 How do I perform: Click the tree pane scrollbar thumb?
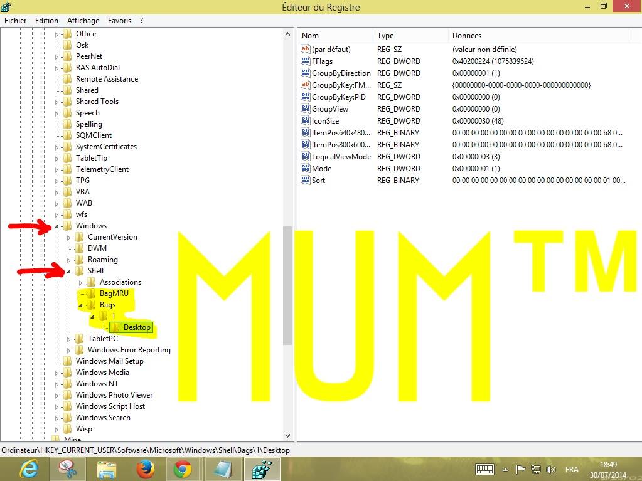[x=287, y=286]
